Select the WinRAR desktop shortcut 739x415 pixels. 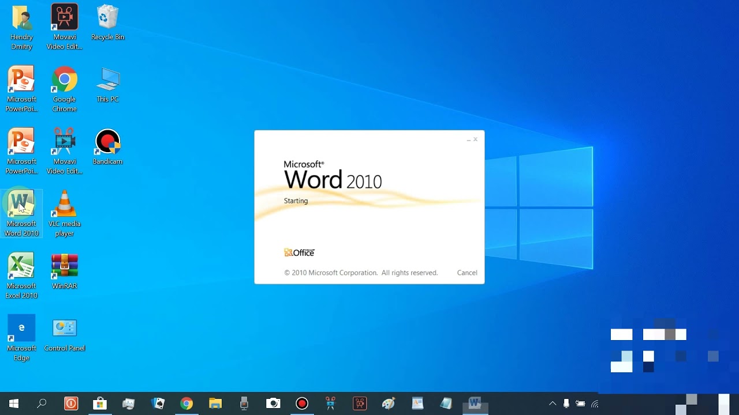click(65, 271)
